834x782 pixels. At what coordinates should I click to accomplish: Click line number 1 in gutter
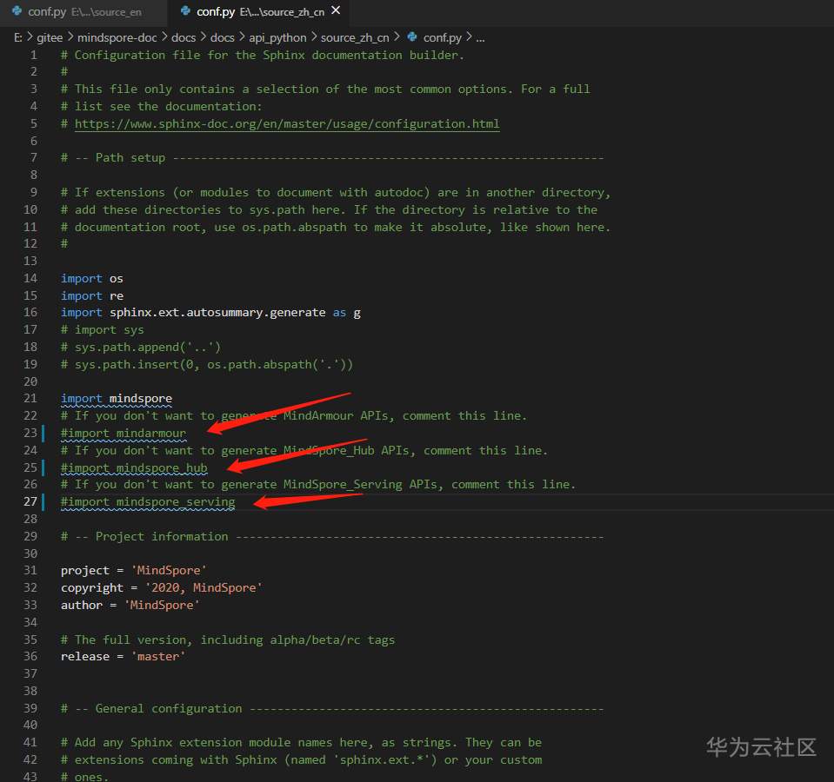point(34,56)
